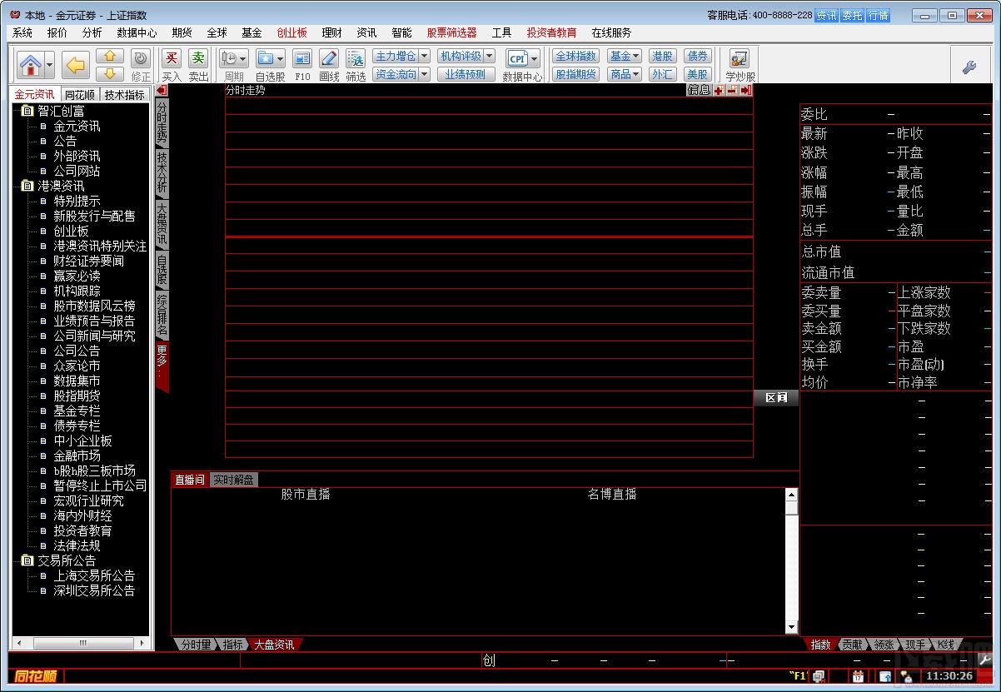1001x692 pixels.
Task: Open the 周期 period dropdown arrow
Action: pyautogui.click(x=243, y=58)
